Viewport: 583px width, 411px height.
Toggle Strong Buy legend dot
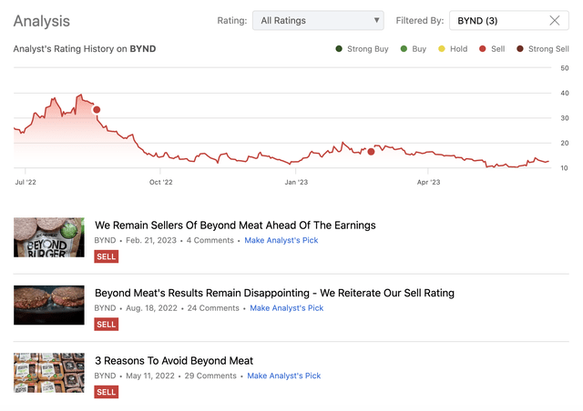[x=340, y=49]
